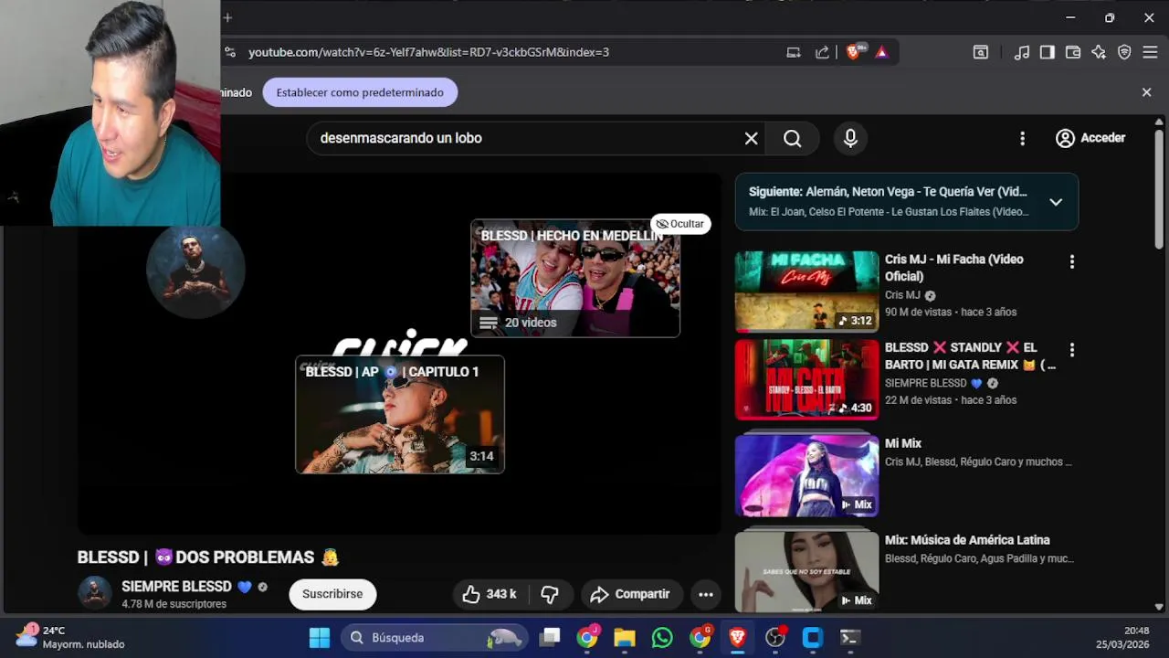Open the Brave Wallet icon
The width and height of the screenshot is (1169, 658).
coord(1073,52)
